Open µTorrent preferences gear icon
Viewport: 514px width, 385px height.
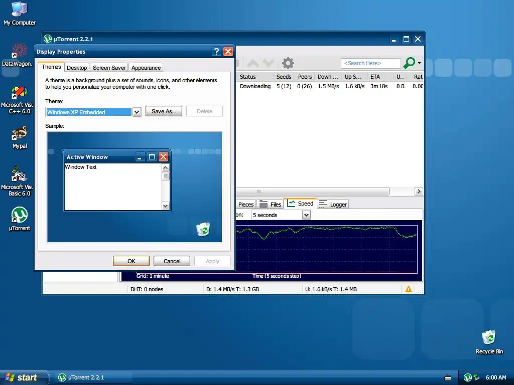click(288, 63)
